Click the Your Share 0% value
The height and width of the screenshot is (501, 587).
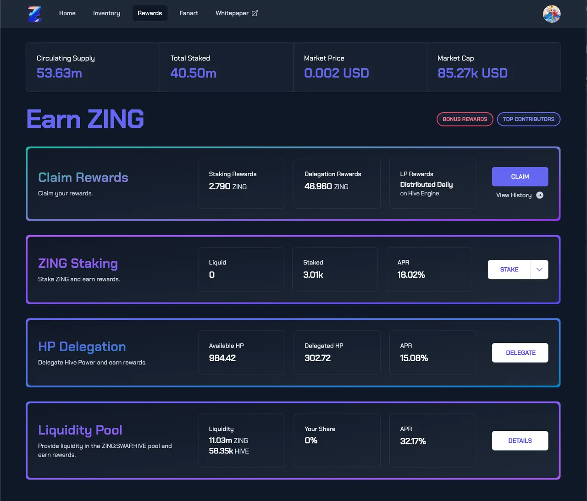(311, 440)
